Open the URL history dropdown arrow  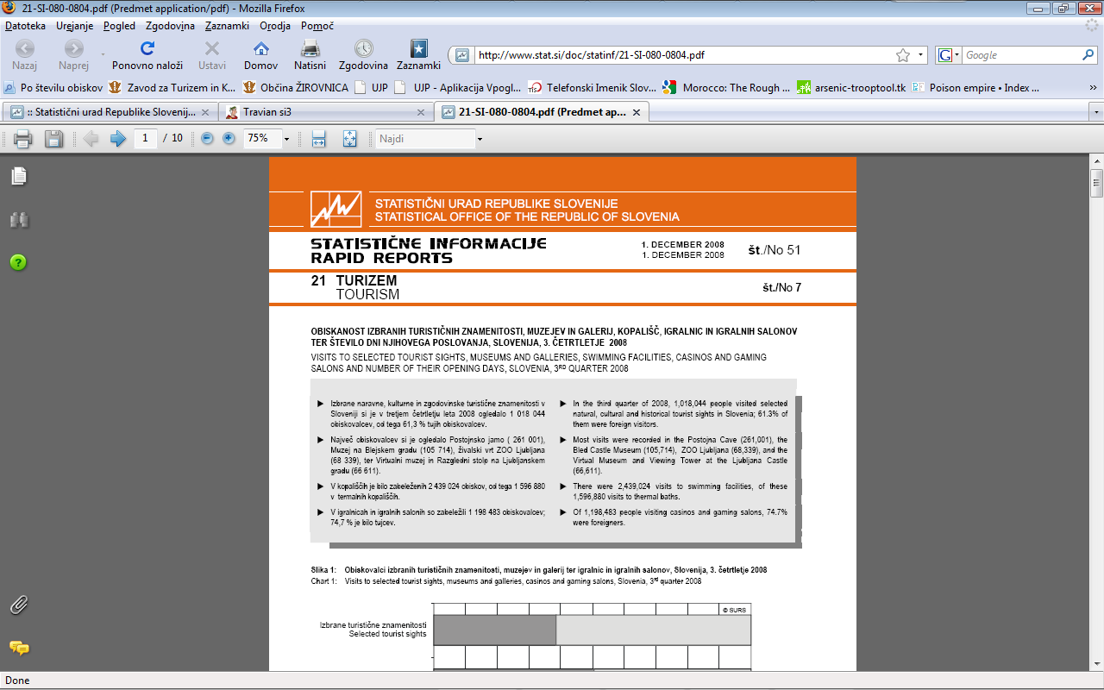tap(920, 55)
